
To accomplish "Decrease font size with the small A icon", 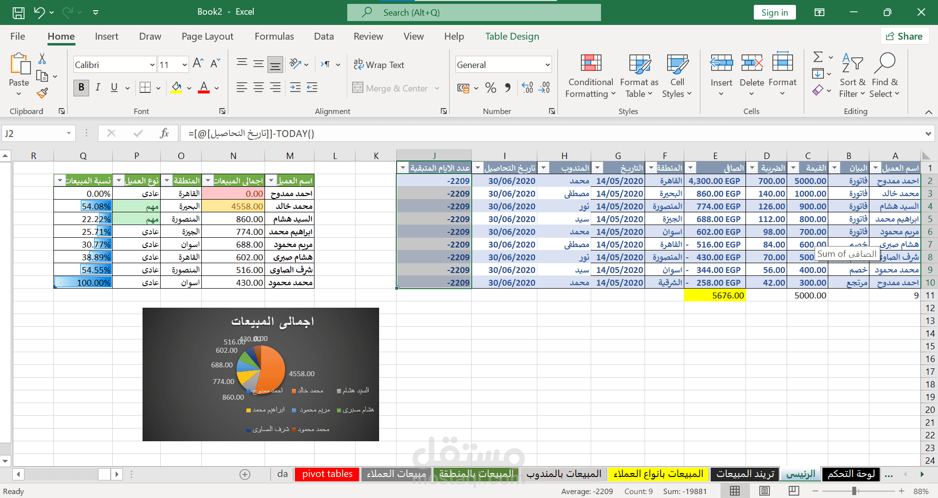I will (x=215, y=64).
